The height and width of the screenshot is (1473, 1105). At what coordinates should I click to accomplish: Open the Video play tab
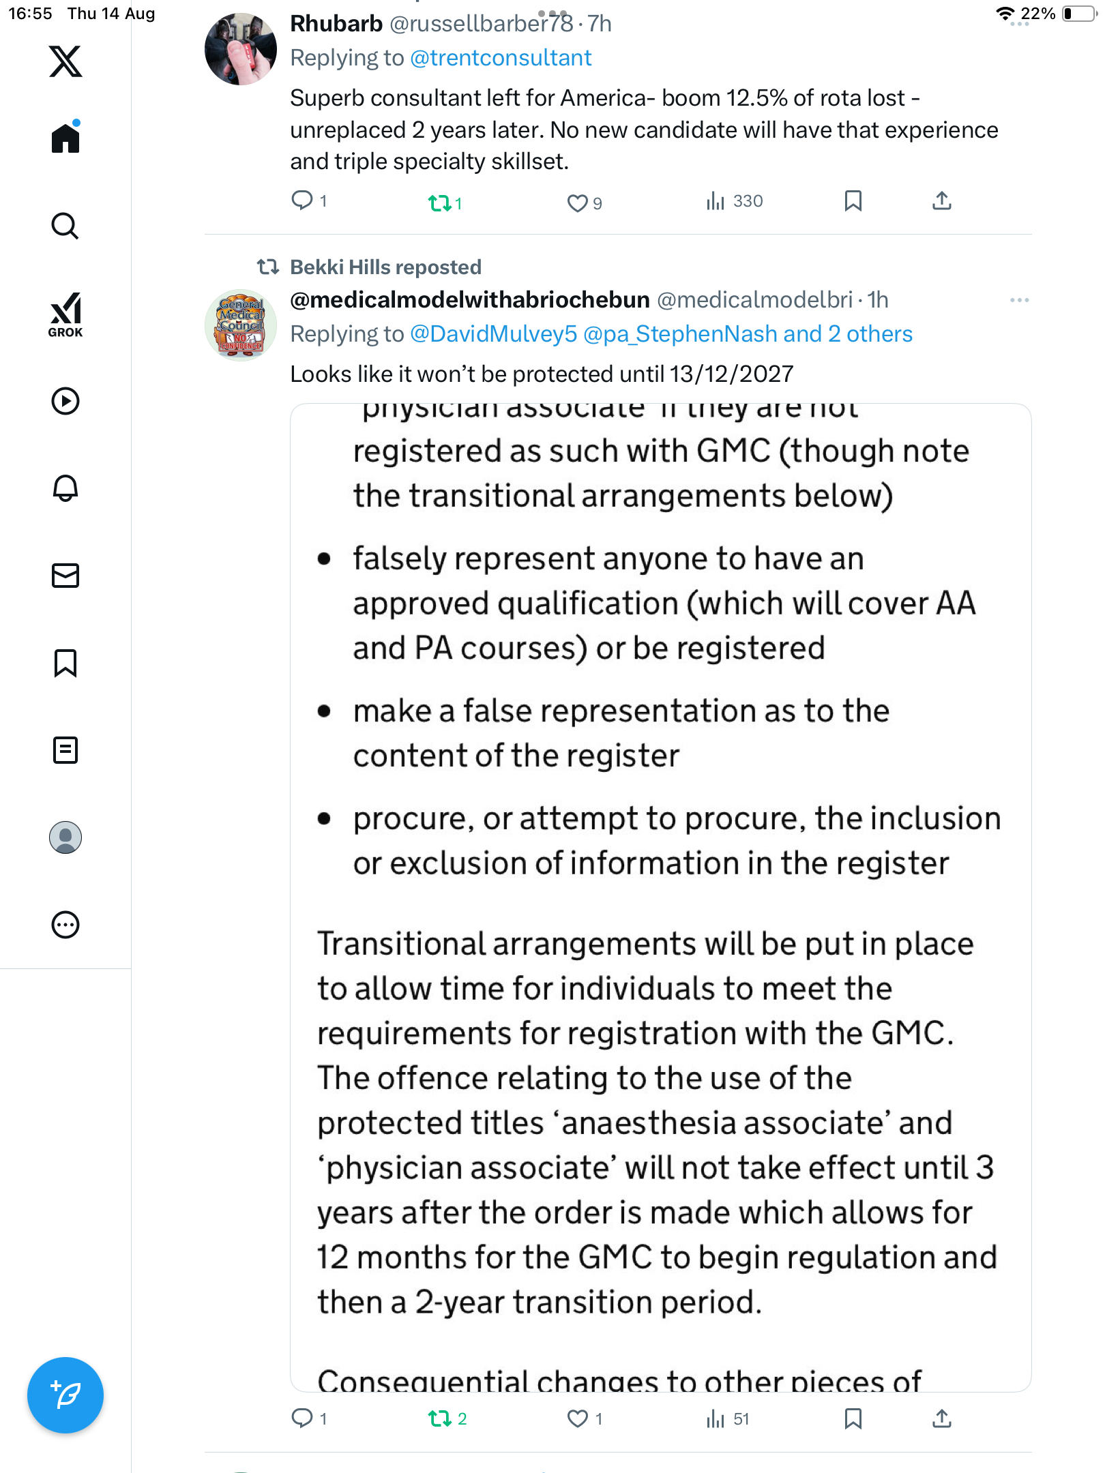pyautogui.click(x=65, y=401)
